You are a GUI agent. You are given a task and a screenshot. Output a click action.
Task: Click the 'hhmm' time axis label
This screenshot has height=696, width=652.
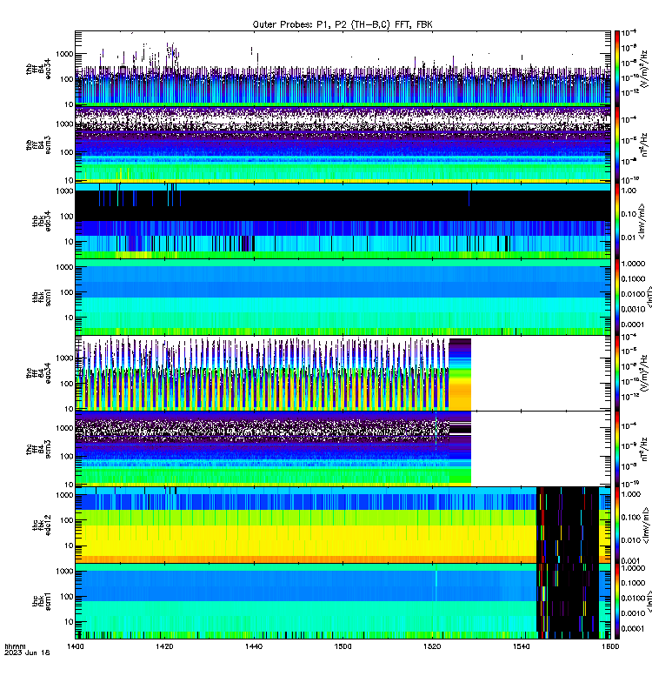15,646
